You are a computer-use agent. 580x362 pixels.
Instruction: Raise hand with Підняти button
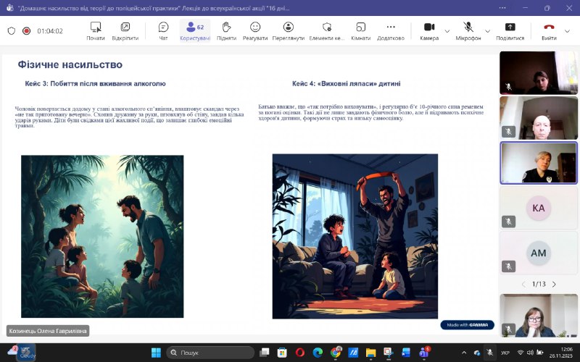point(226,30)
